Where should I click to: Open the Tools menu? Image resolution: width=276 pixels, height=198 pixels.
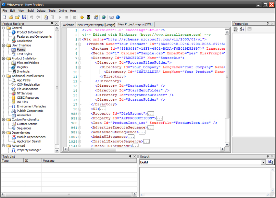pos(52,11)
